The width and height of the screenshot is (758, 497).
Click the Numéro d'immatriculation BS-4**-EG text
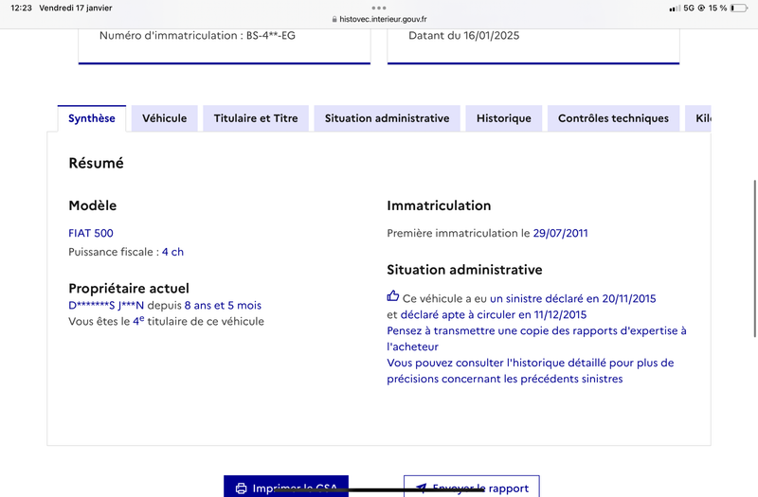197,36
